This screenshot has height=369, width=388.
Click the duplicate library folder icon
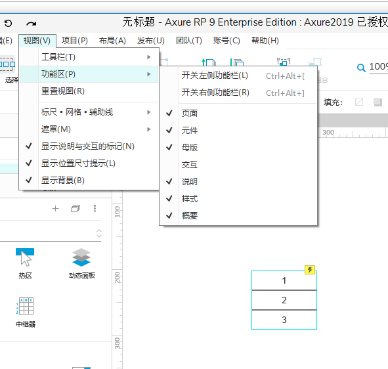coord(75,209)
